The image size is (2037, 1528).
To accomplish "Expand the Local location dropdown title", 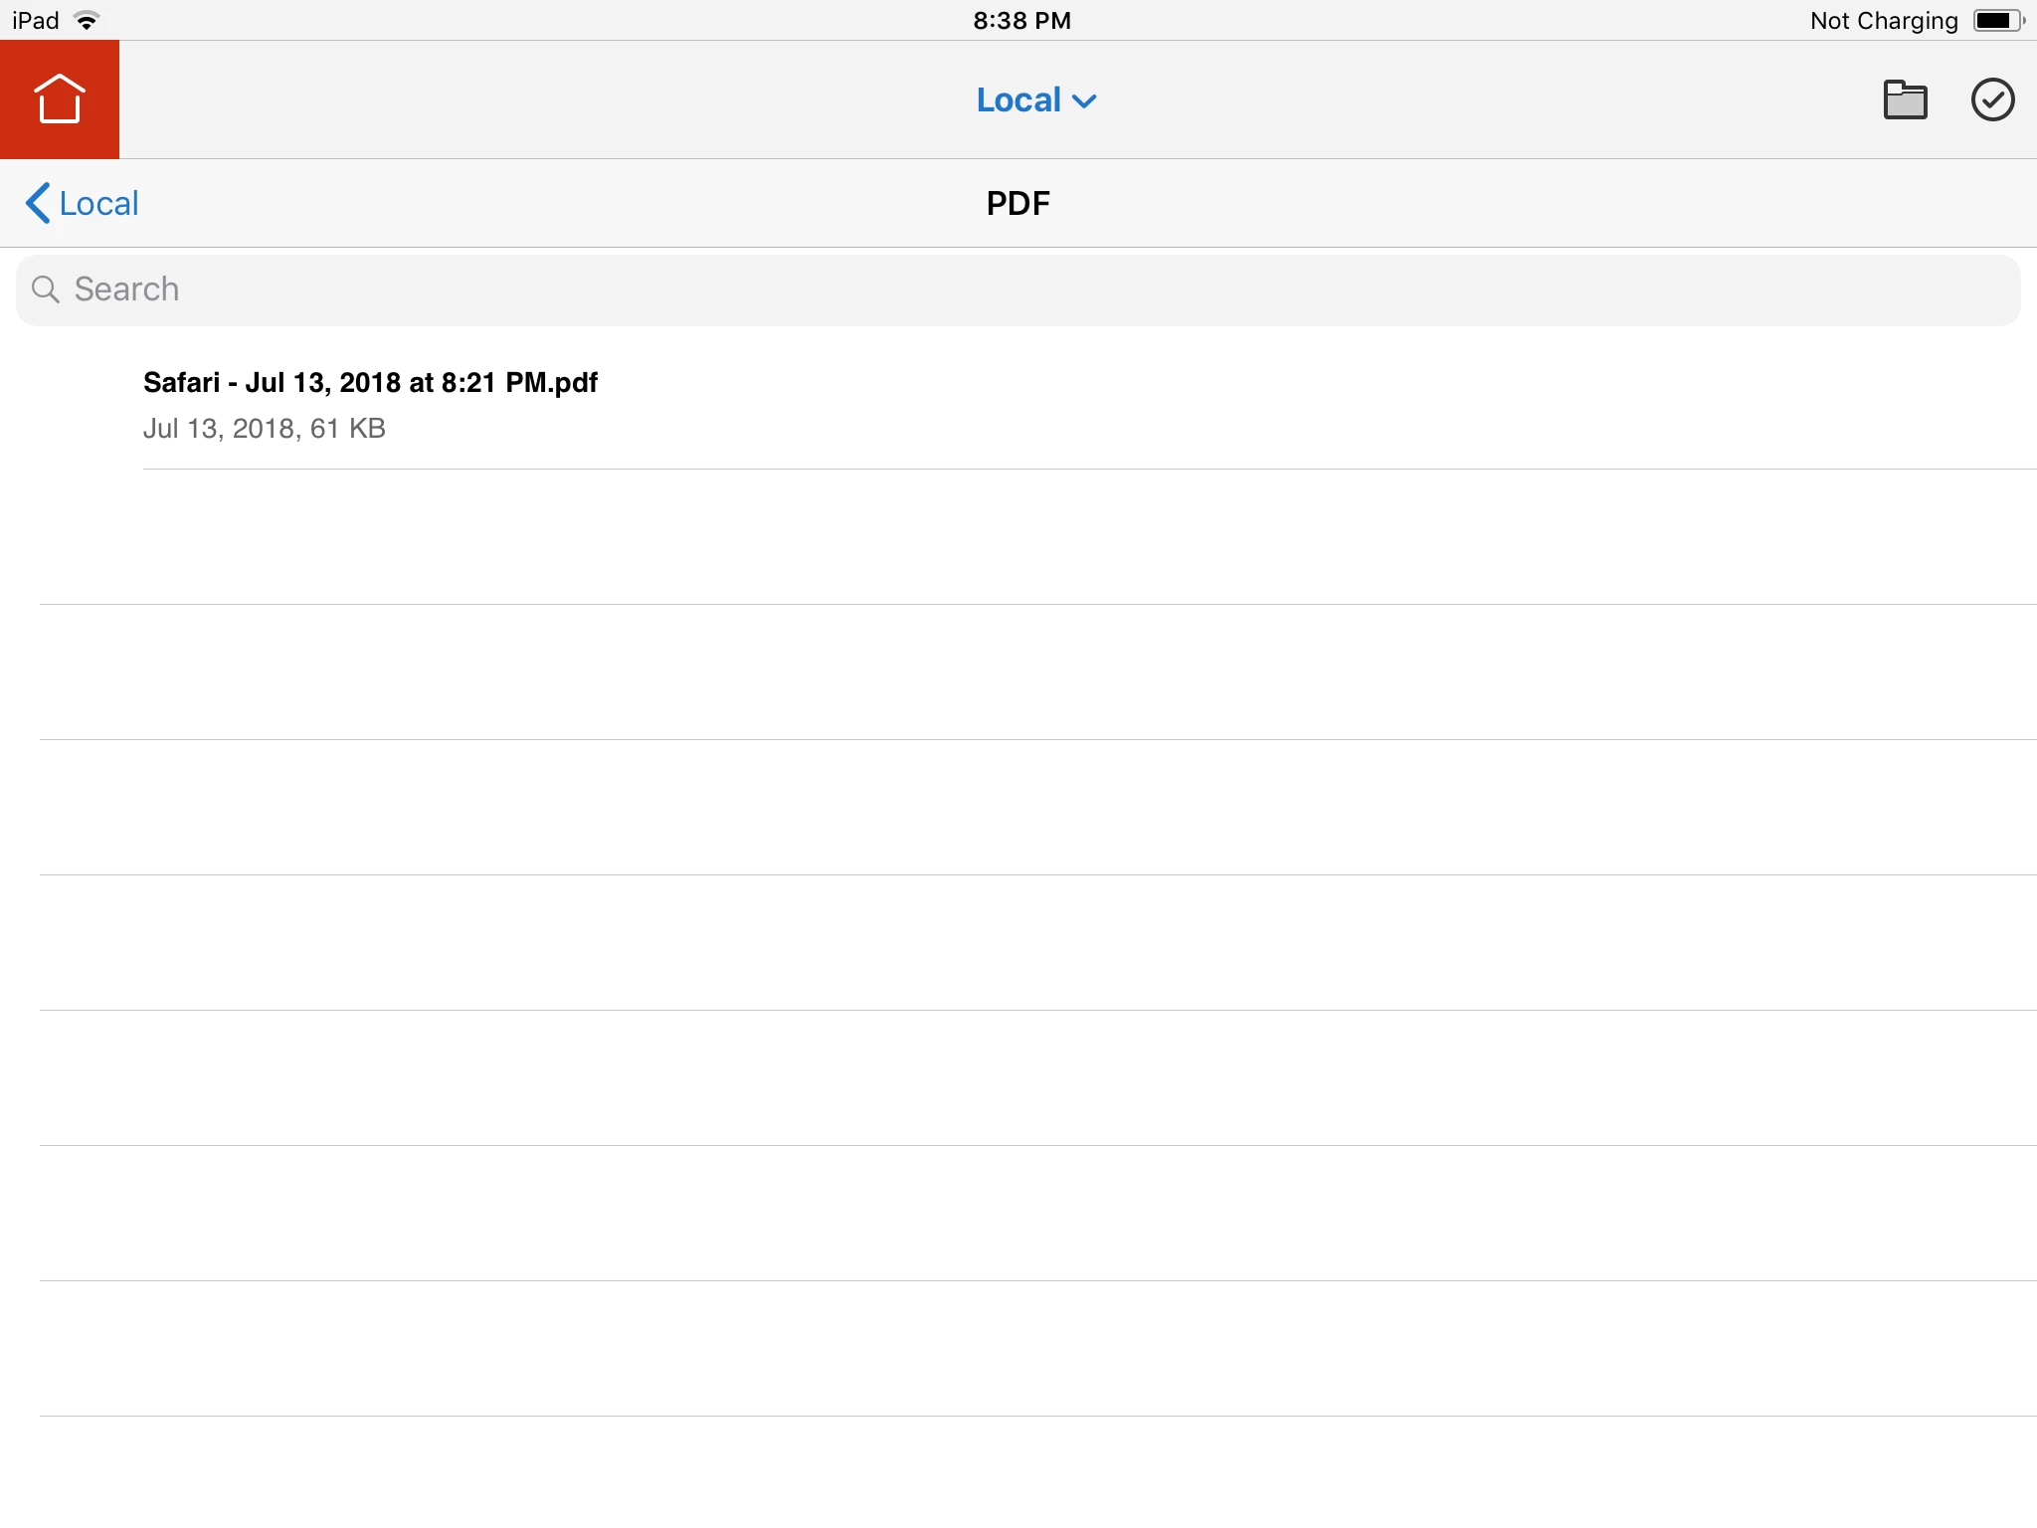I will [1018, 99].
